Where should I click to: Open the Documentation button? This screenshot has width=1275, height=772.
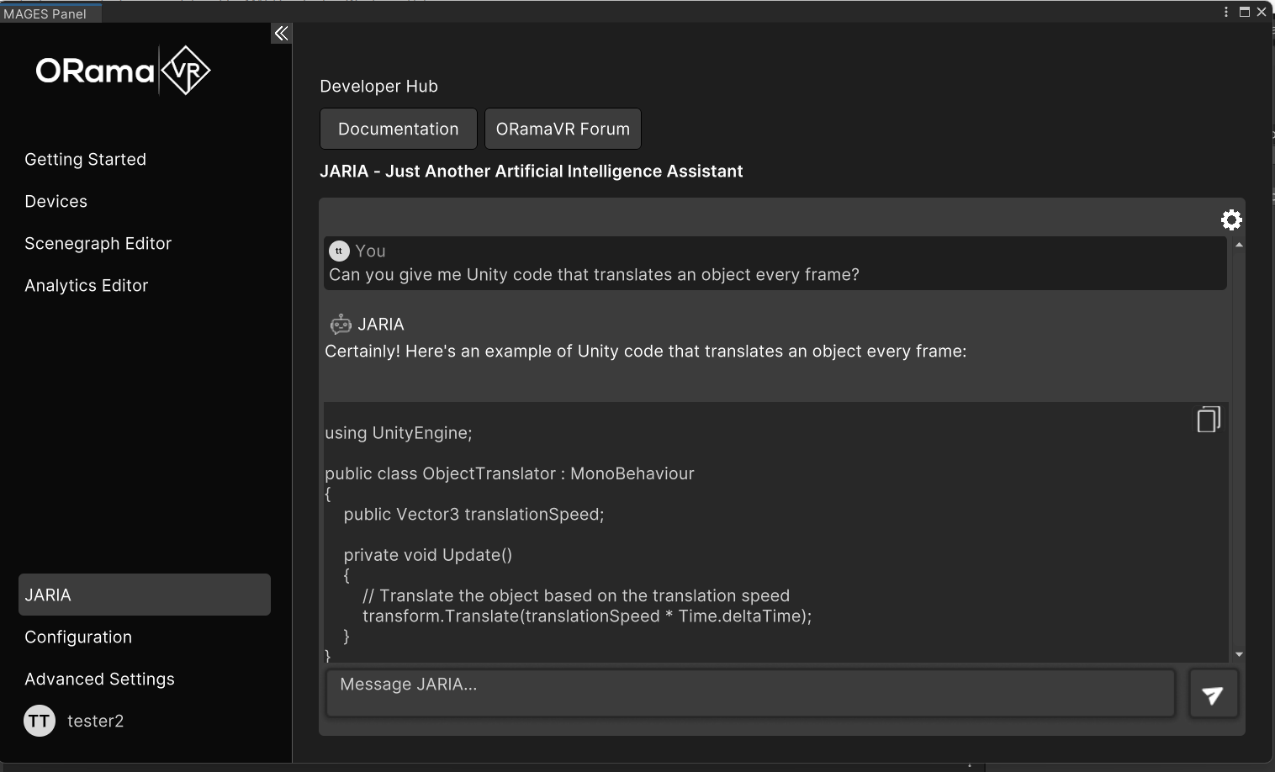click(399, 129)
